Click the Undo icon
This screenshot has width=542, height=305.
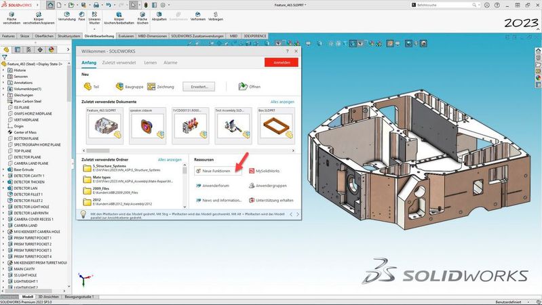coord(109,5)
